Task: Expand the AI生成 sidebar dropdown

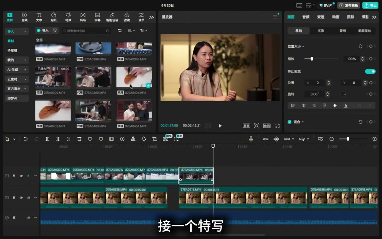Action: pos(25,69)
